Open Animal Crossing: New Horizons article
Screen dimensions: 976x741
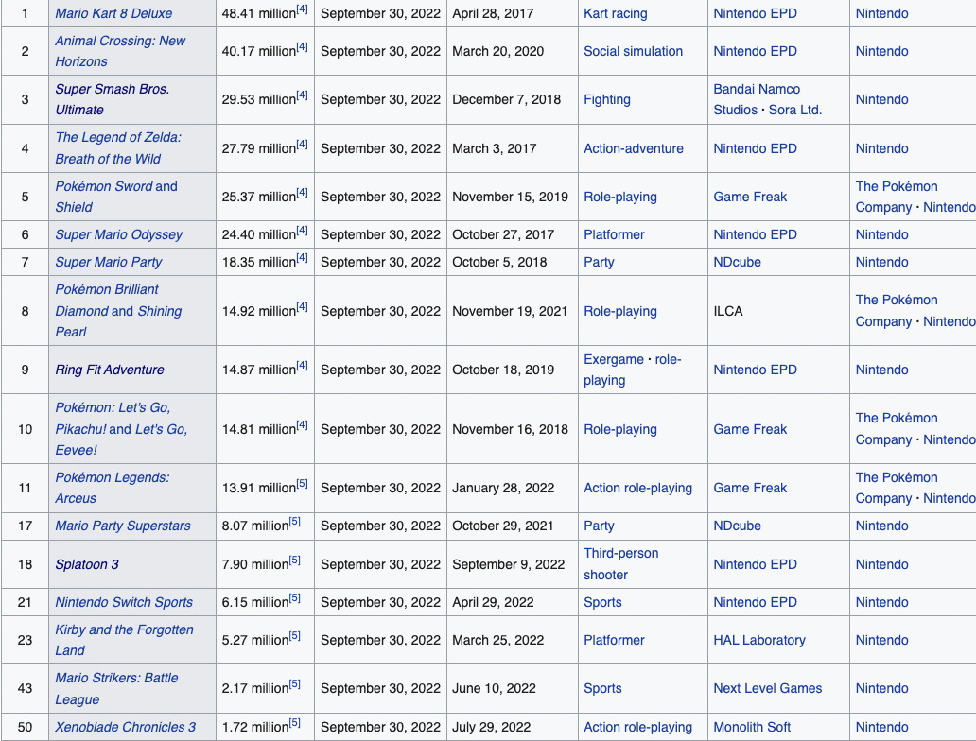pyautogui.click(x=120, y=51)
